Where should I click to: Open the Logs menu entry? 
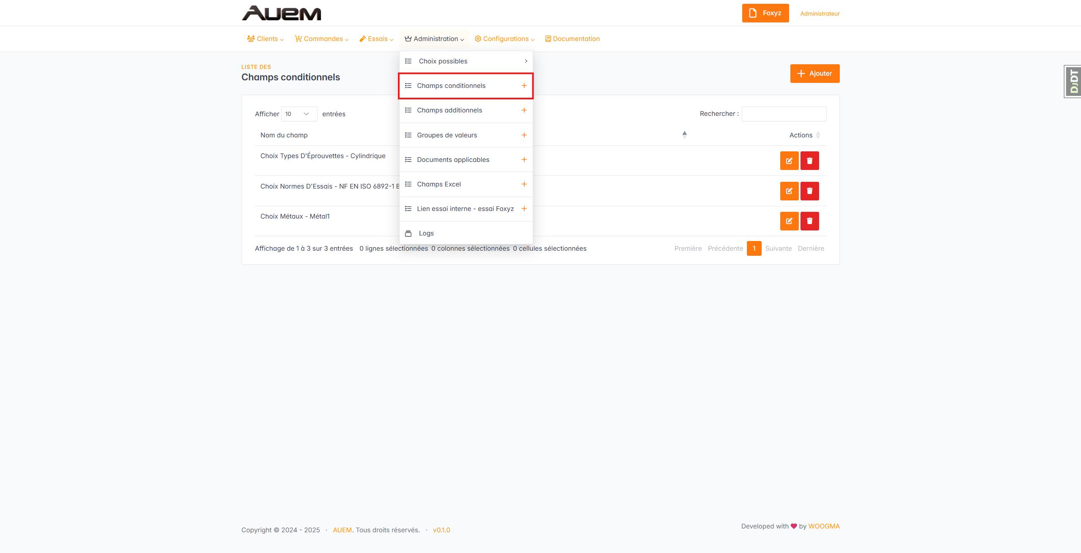(x=426, y=233)
